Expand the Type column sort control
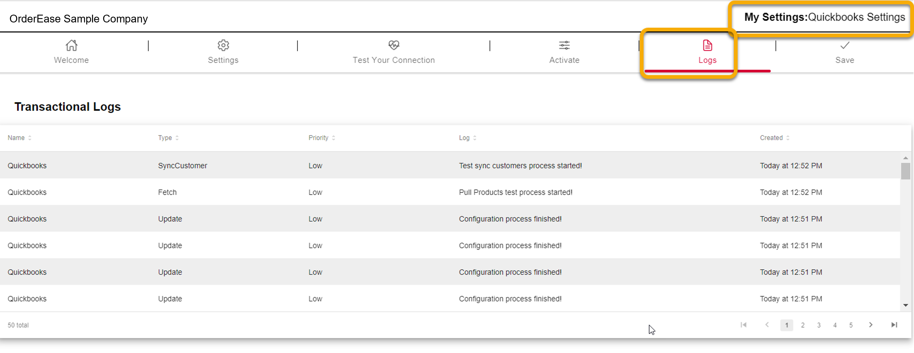This screenshot has width=914, height=353. [x=177, y=138]
